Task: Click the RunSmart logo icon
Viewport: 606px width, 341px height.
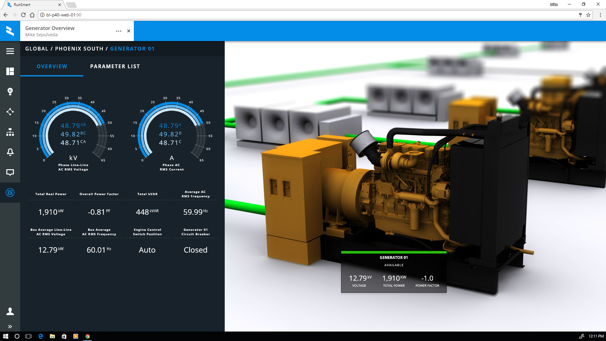Action: click(10, 31)
